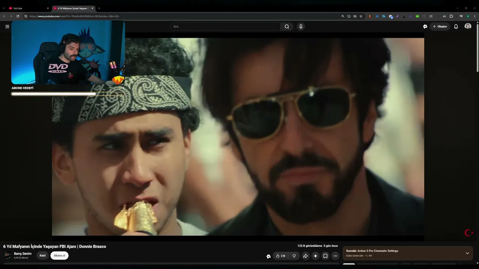Click the Katıl join button
Image resolution: width=479 pixels, height=269 pixels.
pos(43,256)
